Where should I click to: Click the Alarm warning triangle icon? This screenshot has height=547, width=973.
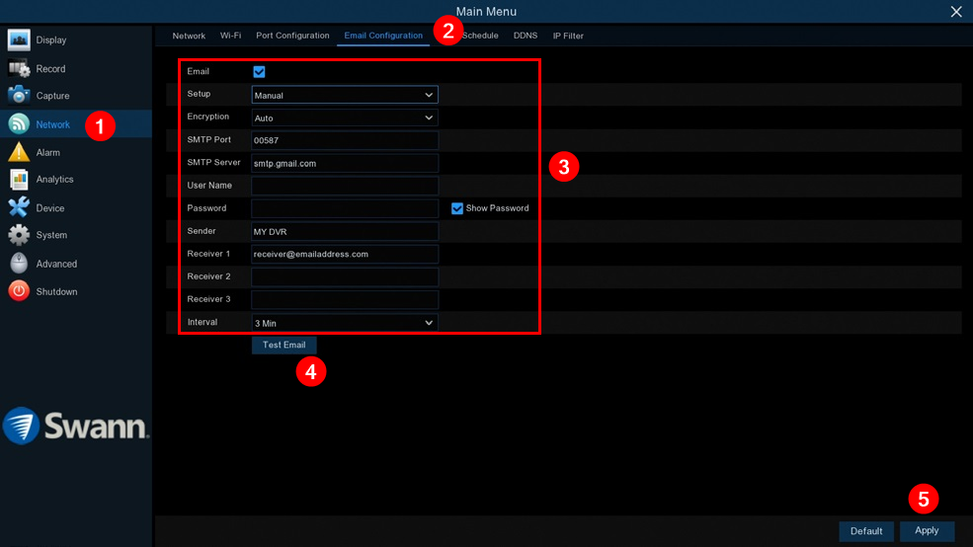click(19, 152)
